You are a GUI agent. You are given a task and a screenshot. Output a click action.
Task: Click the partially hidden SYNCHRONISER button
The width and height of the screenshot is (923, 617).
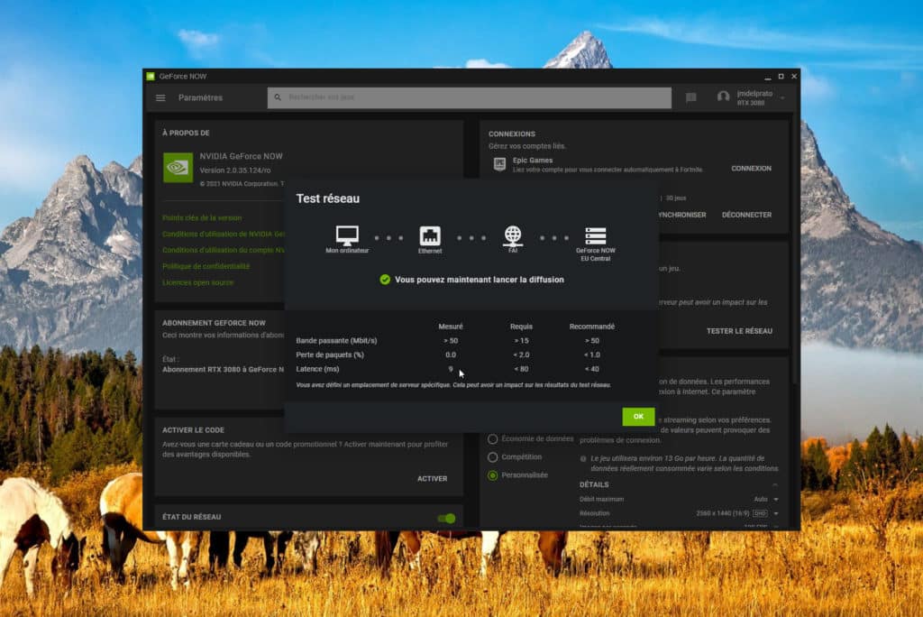click(x=682, y=215)
